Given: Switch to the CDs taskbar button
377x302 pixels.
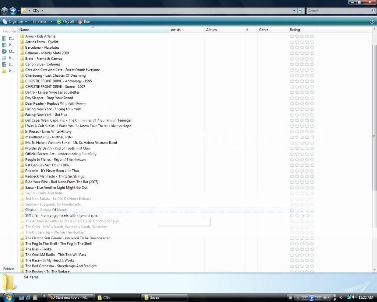Looking at the screenshot, I should click(x=118, y=298).
